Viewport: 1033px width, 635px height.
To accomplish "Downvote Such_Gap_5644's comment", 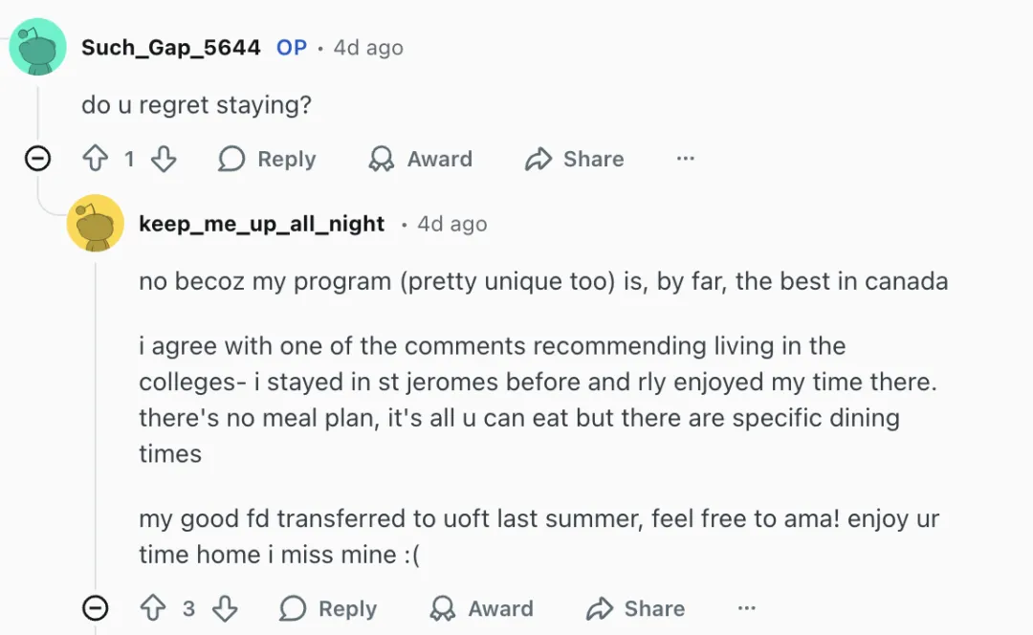I will click(x=165, y=159).
